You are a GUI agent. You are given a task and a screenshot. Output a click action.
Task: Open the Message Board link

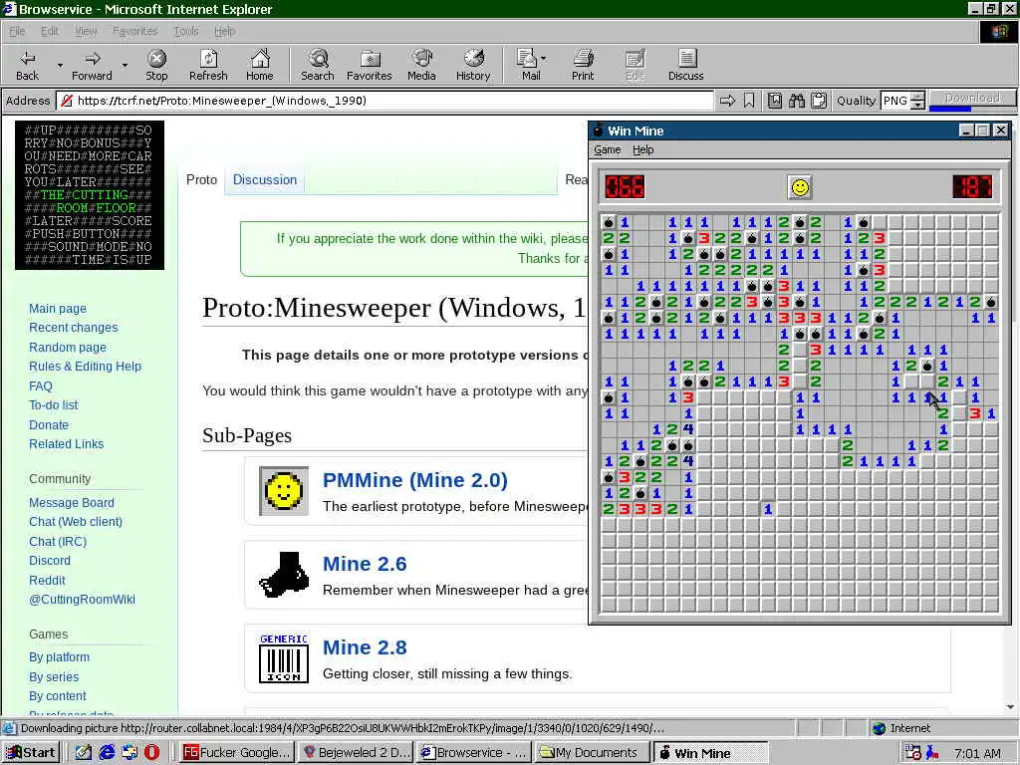[72, 503]
